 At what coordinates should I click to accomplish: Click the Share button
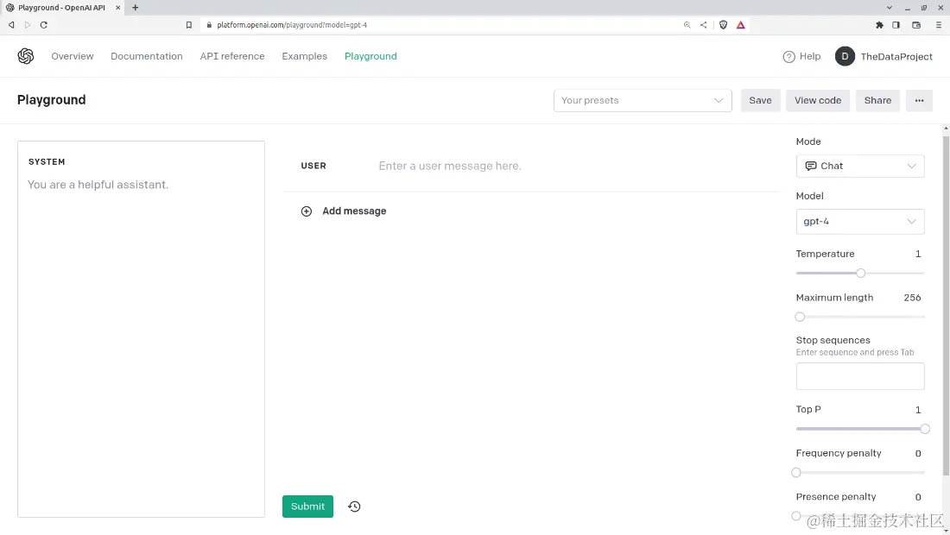[x=877, y=100]
